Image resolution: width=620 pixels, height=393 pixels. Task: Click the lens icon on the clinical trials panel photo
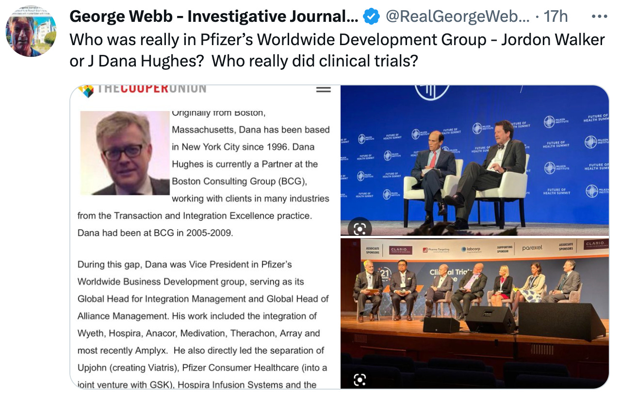click(359, 379)
